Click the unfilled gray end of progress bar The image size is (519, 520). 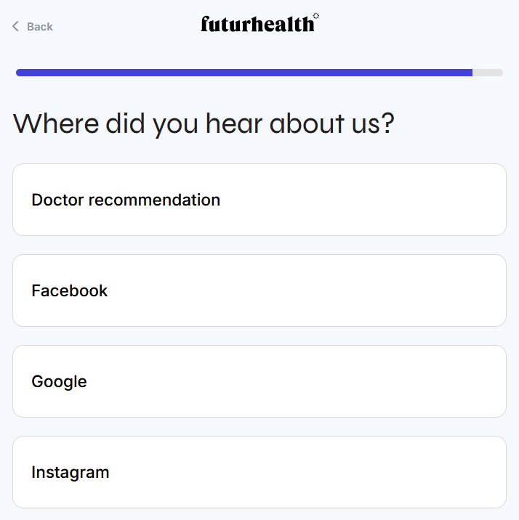tap(488, 73)
